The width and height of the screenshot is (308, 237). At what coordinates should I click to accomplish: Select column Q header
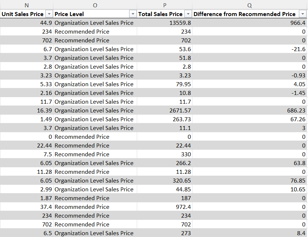pyautogui.click(x=249, y=5)
